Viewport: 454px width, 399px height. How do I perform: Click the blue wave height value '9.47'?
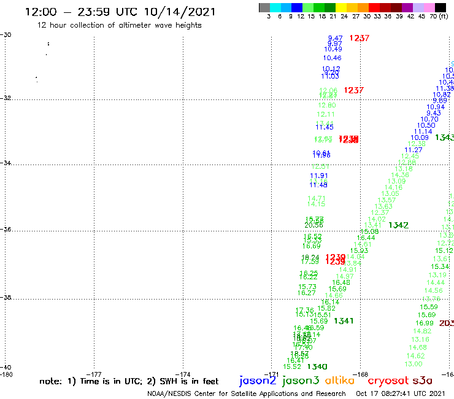pos(336,38)
